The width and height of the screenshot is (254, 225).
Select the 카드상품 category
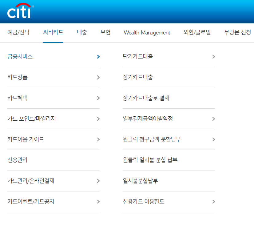(x=18, y=77)
